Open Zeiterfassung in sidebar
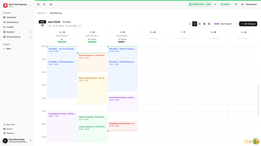This screenshot has width=261, height=146. click(x=12, y=22)
